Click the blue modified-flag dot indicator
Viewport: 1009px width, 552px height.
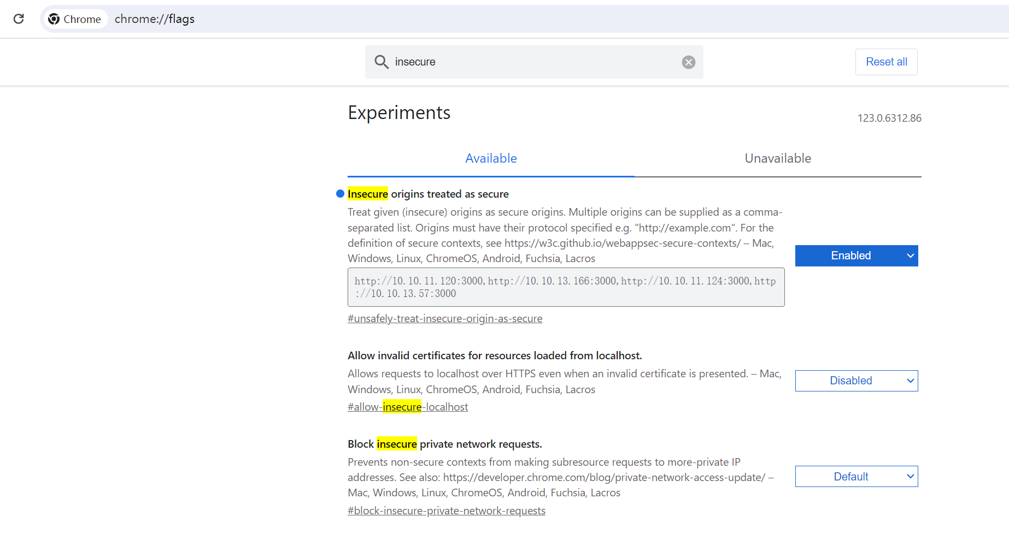click(x=340, y=194)
